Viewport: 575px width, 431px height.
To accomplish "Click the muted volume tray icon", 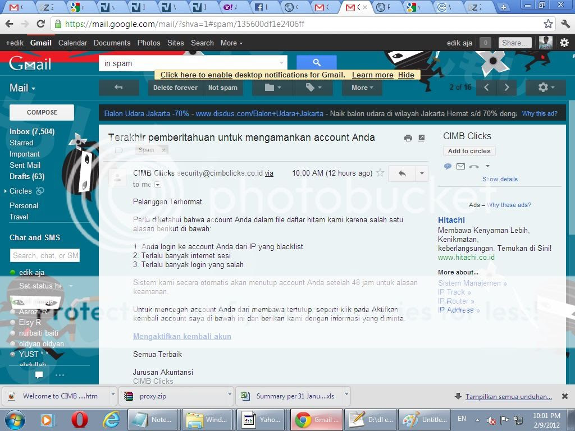I will tap(491, 420).
